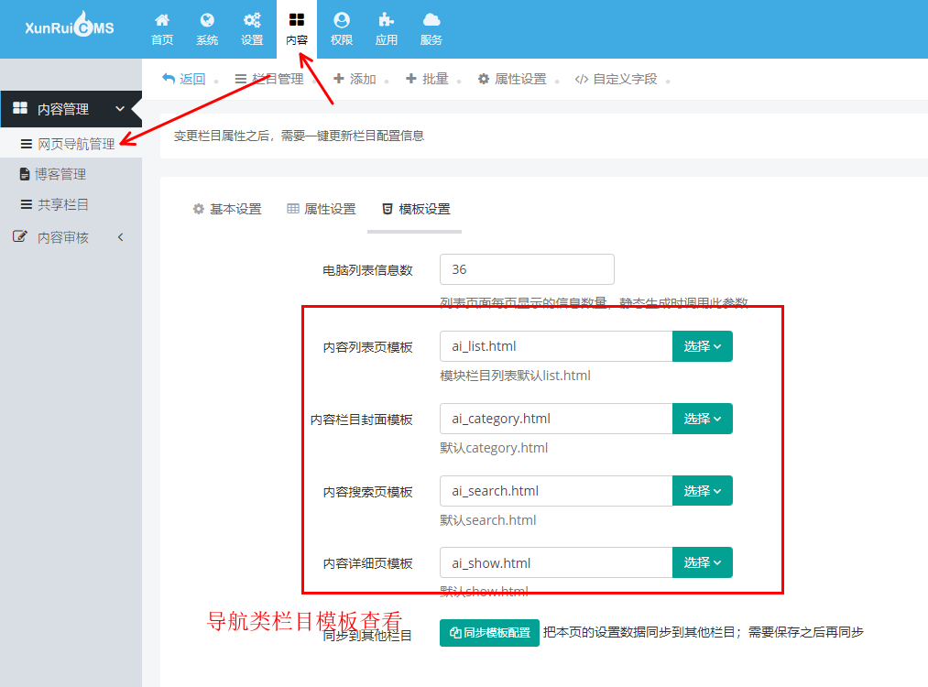Viewport: 928px width, 687px height.
Task: Expand the 内容审核 sidebar menu
Action: coord(71,236)
